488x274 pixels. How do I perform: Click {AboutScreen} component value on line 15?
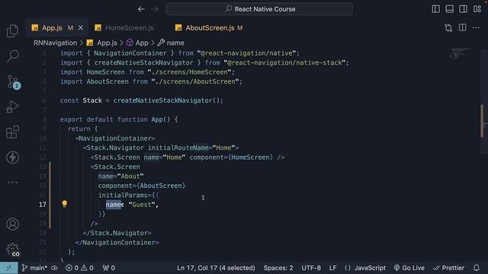(x=161, y=186)
